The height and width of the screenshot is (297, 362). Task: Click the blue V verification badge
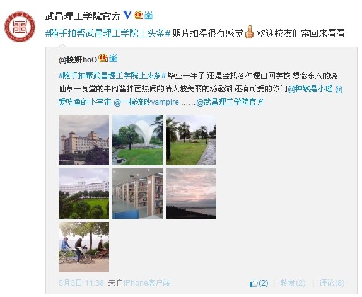click(127, 15)
